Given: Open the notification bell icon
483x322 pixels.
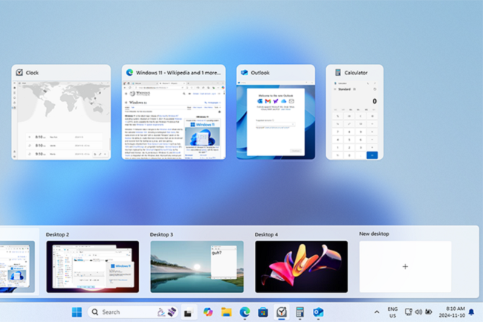Looking at the screenshot, I should point(471,312).
